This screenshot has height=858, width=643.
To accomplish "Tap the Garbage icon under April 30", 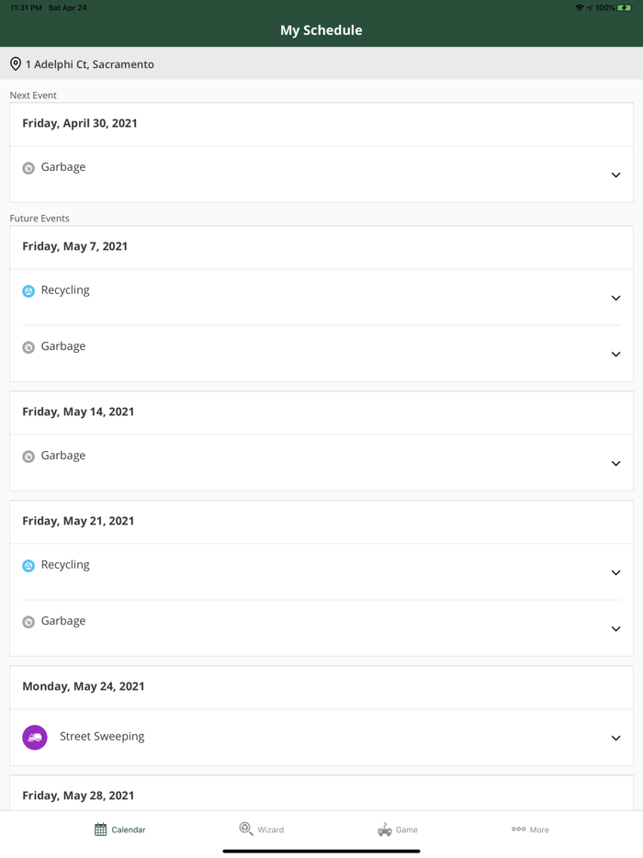I will point(28,168).
